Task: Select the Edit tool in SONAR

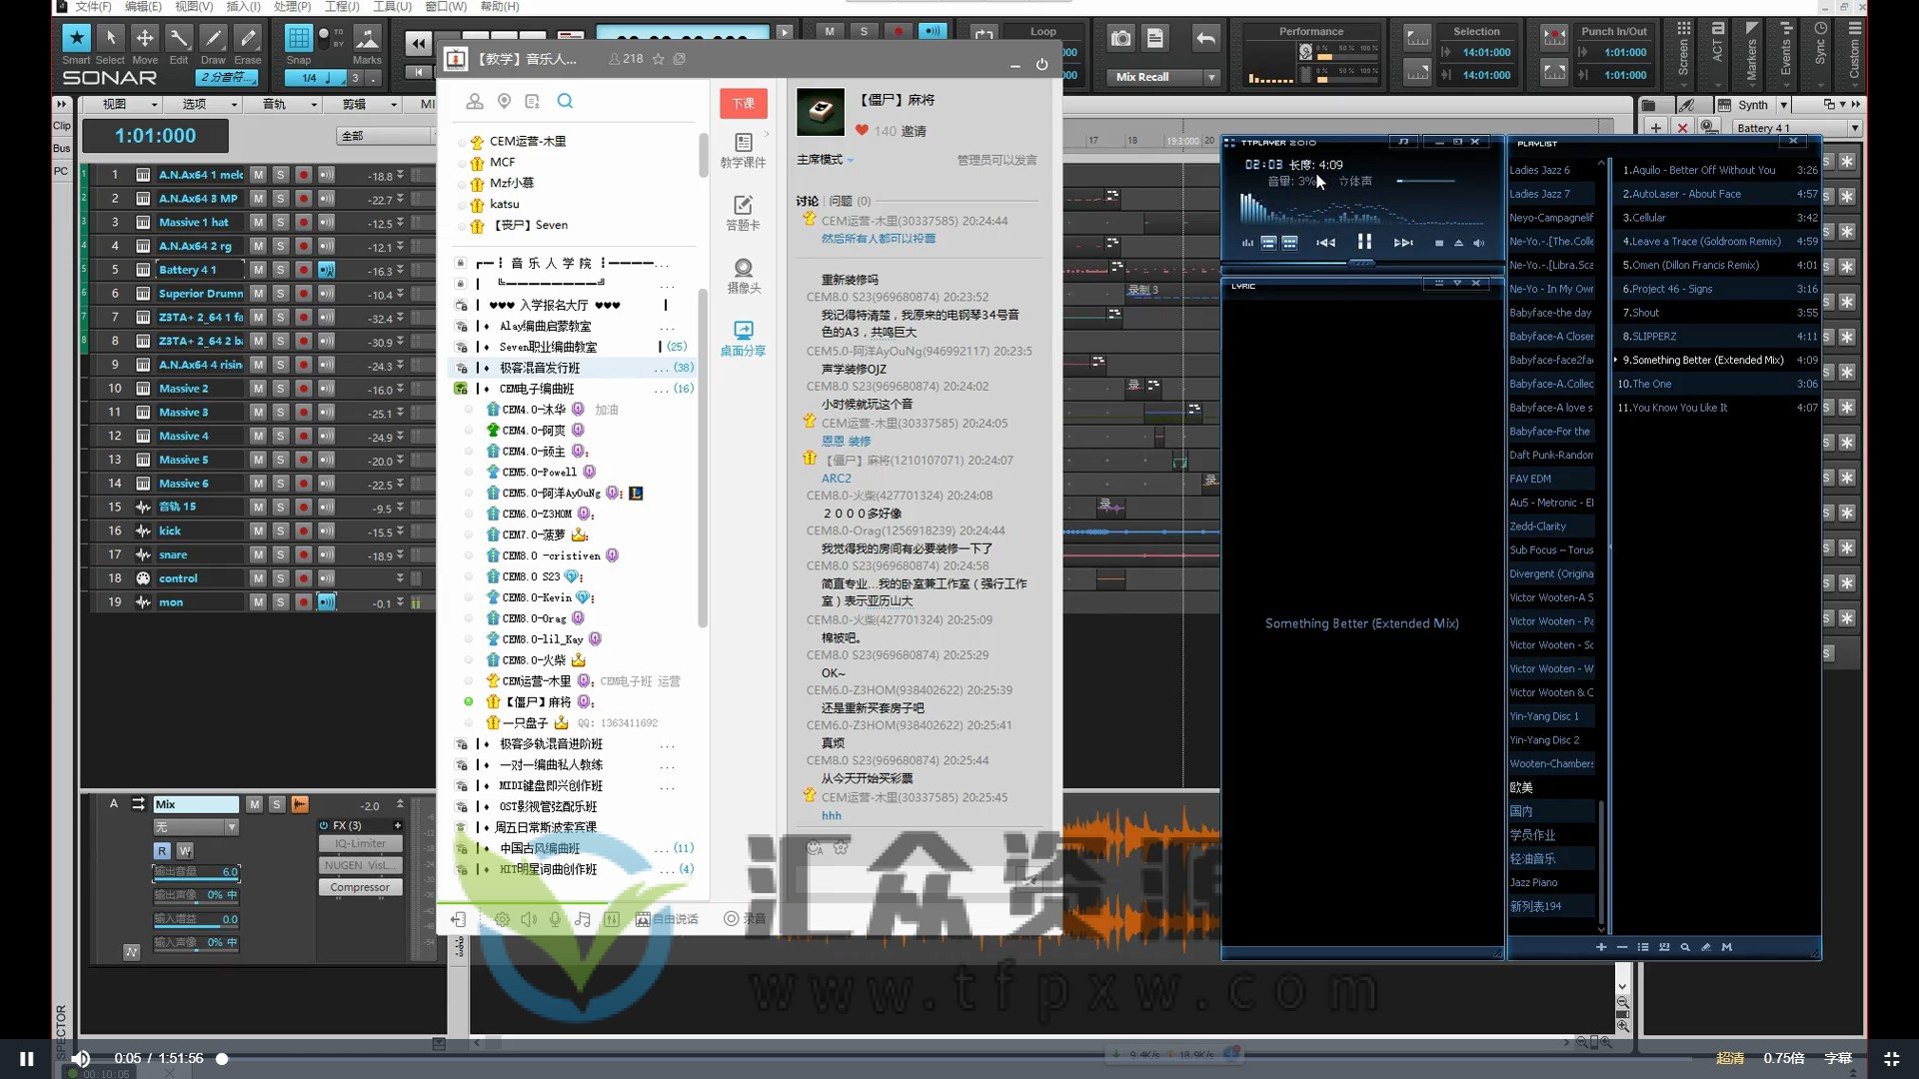Action: (x=179, y=38)
